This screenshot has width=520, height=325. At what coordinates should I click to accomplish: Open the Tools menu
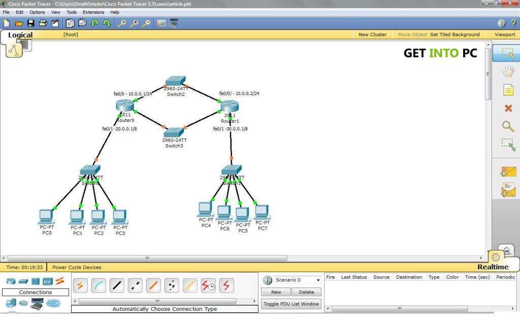click(71, 12)
